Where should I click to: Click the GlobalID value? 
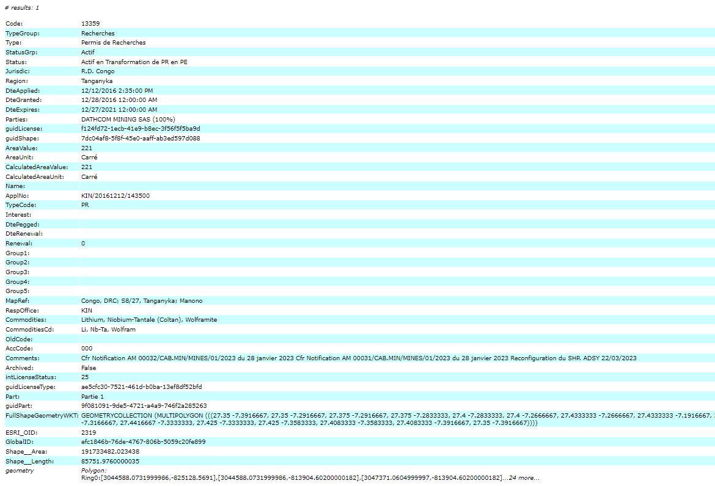(x=144, y=441)
